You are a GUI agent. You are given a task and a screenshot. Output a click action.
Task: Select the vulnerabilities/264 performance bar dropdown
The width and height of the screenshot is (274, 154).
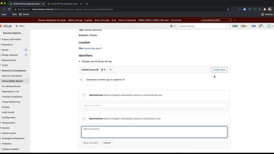[216, 20]
